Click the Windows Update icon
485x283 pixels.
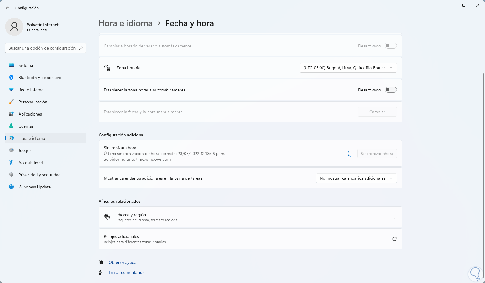[11, 187]
